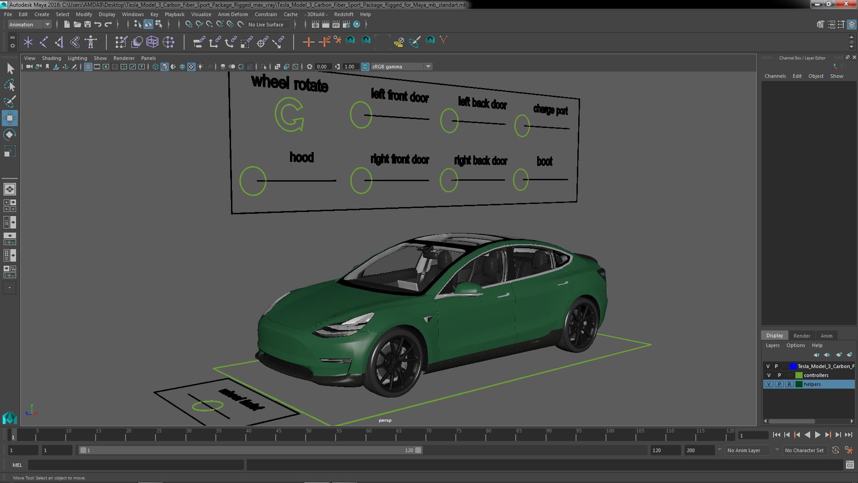Toggle visibility V of helpers layer
The image size is (858, 483).
769,384
